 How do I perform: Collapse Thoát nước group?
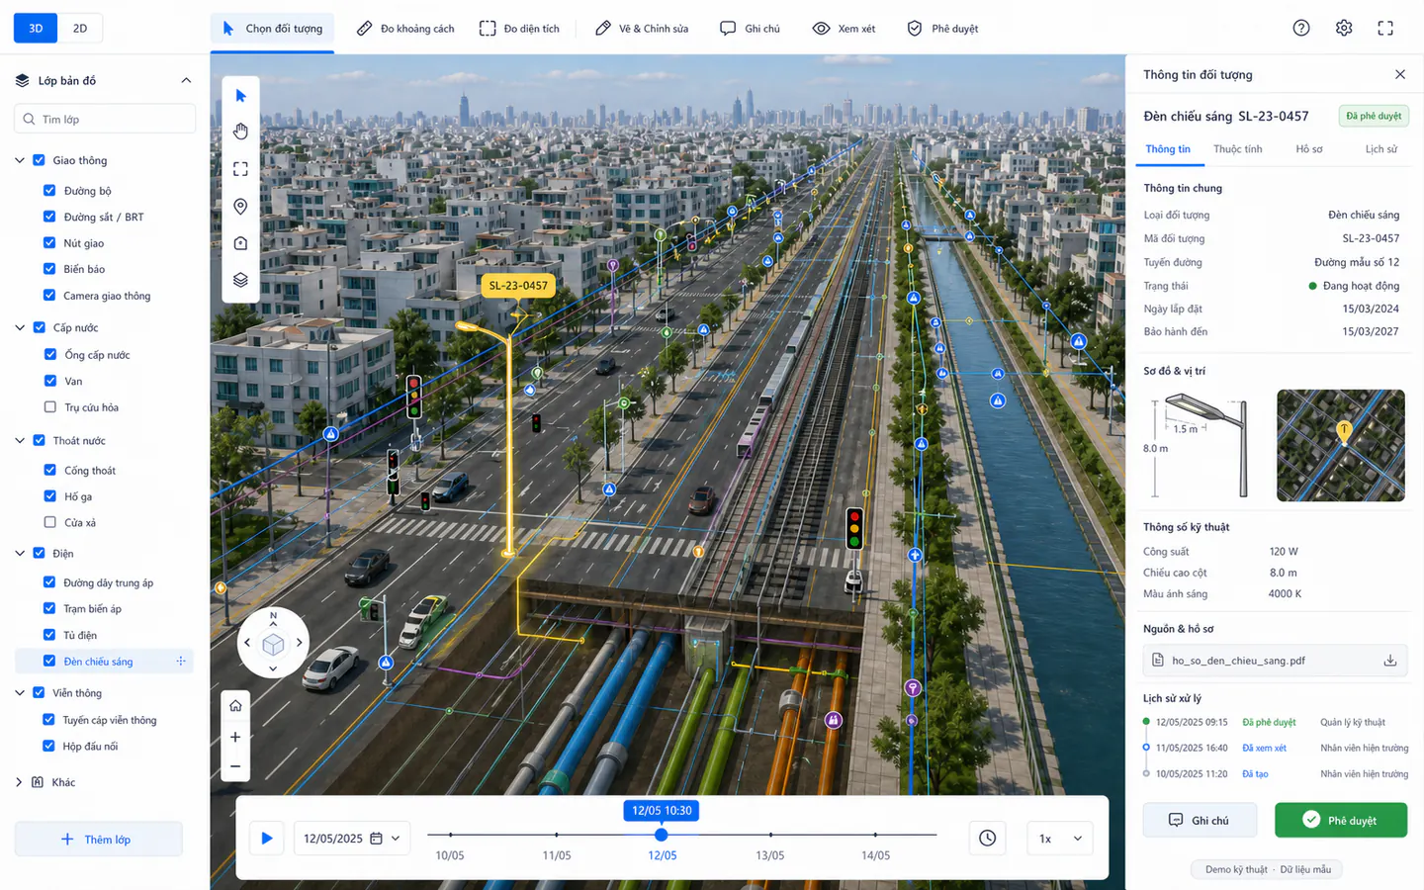(20, 440)
